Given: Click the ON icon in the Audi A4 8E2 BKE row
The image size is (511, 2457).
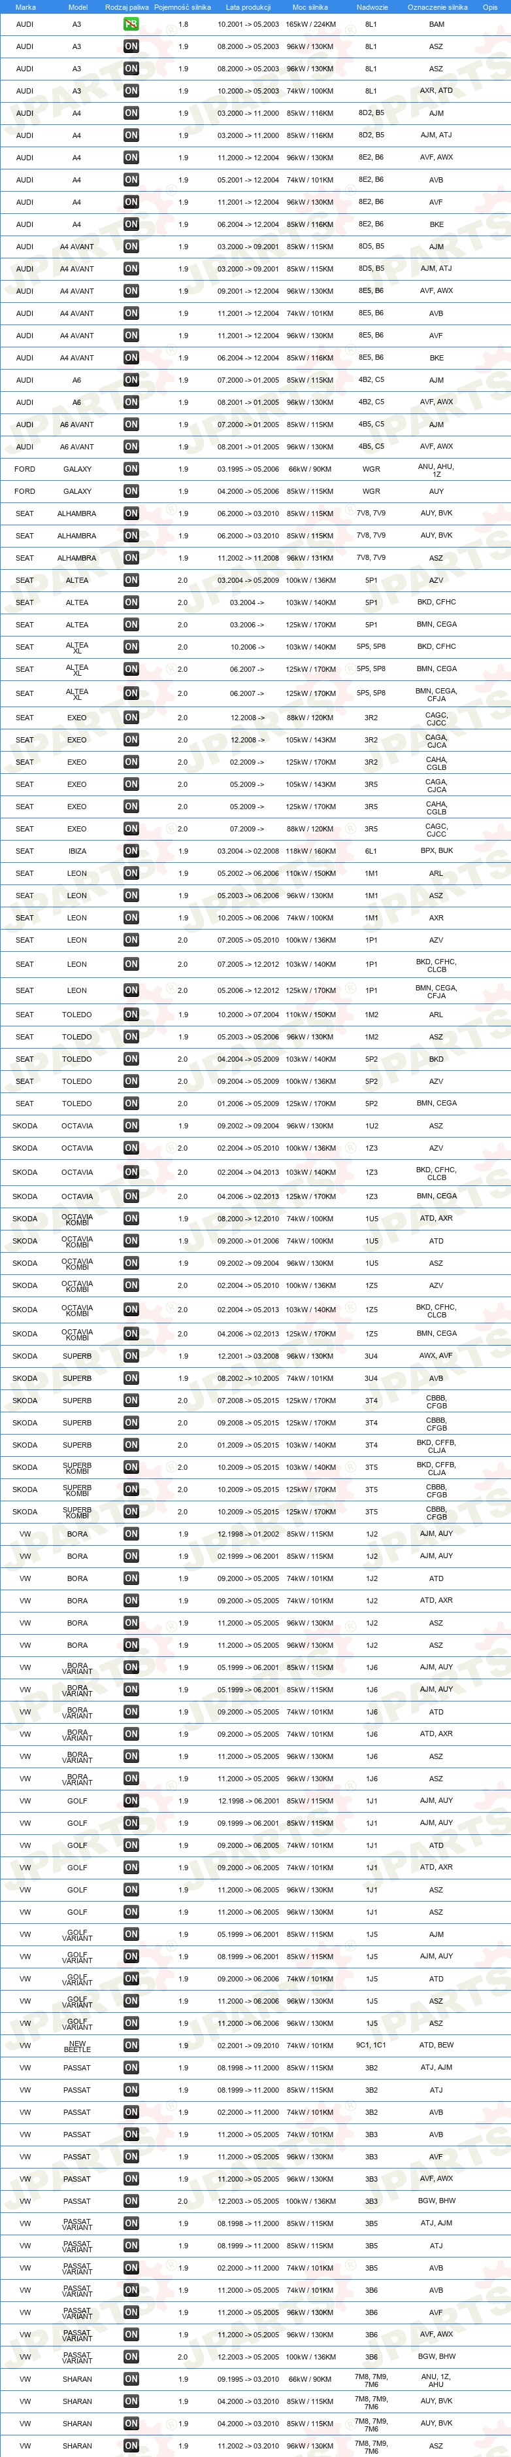Looking at the screenshot, I should [131, 224].
